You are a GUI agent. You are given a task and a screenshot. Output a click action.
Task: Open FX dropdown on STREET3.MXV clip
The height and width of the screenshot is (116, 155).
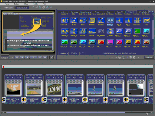pos(40,78)
